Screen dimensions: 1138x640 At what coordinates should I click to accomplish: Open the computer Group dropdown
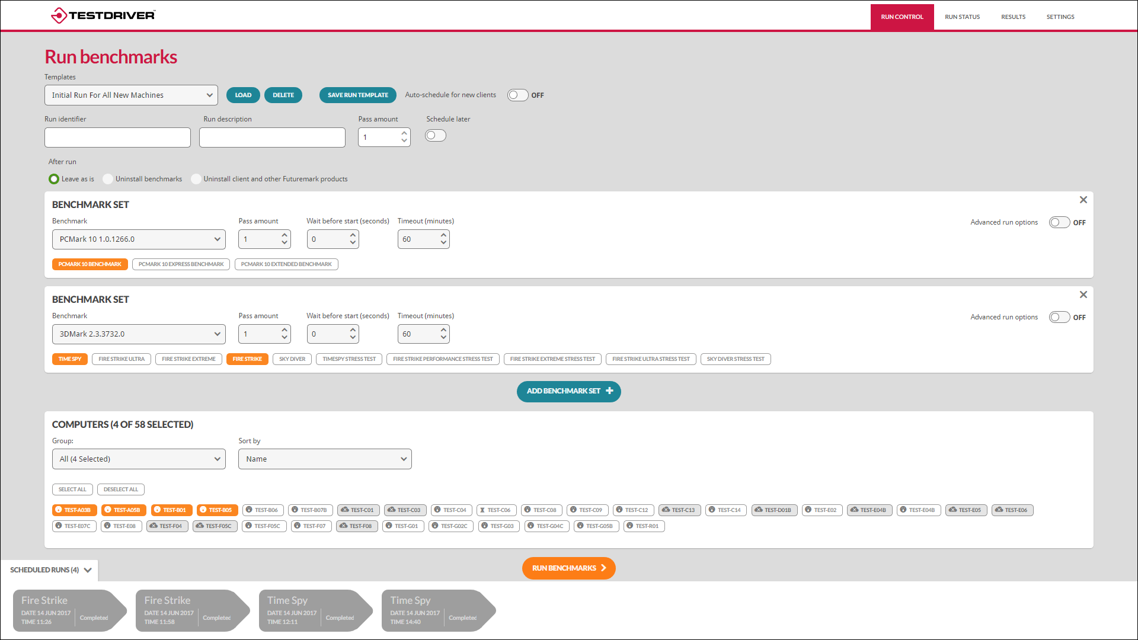coord(139,459)
